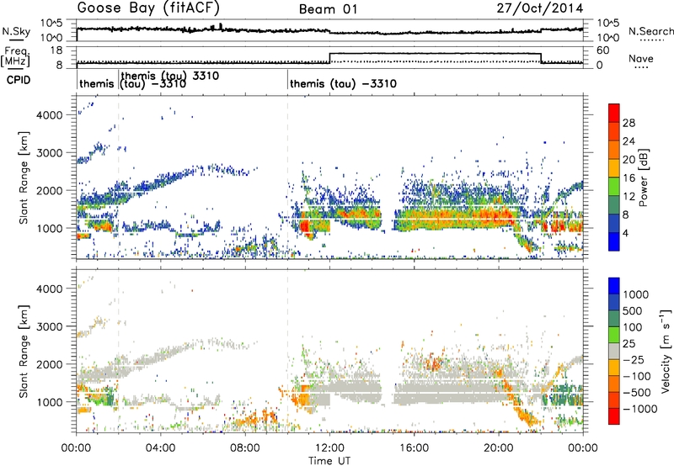Click the '16:00' time tick label
This screenshot has height=466, width=674.
(415, 448)
